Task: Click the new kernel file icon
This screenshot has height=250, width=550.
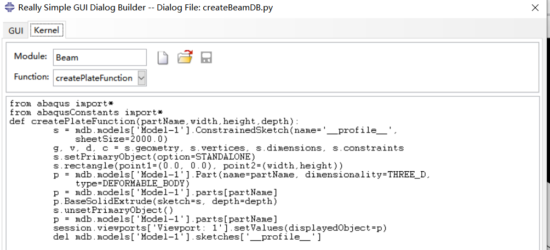Action: coord(163,58)
